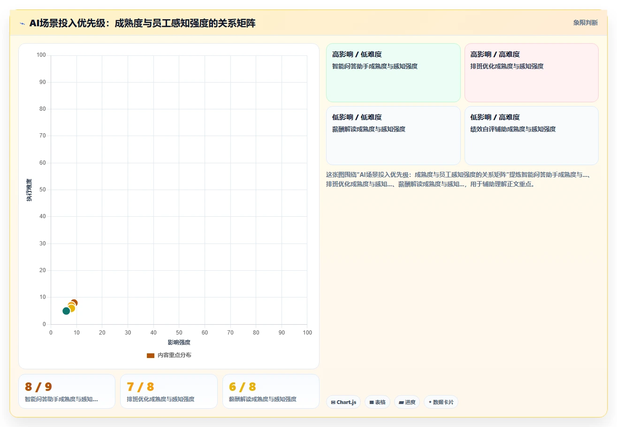The height and width of the screenshot is (427, 617).
Task: Click 智能问答助手成熟度与感知强度 in the green card
Action: point(375,66)
